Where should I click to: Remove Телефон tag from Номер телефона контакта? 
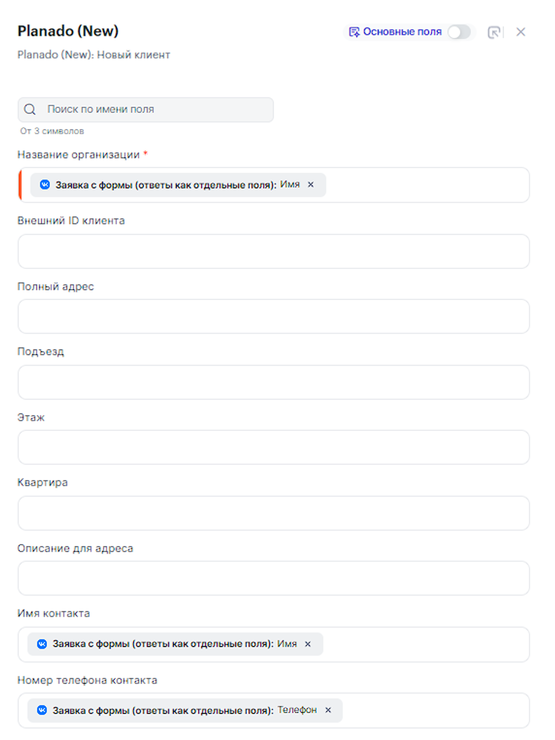click(x=328, y=710)
